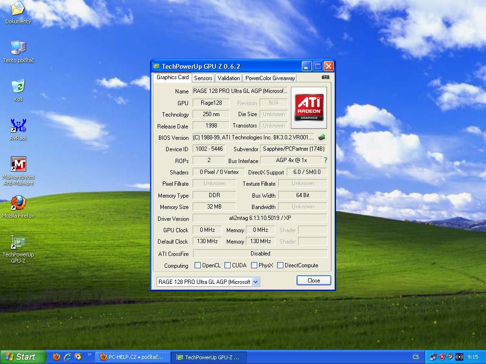This screenshot has height=364, width=486.
Task: Click the BIOS save chip icon
Action: 322,137
